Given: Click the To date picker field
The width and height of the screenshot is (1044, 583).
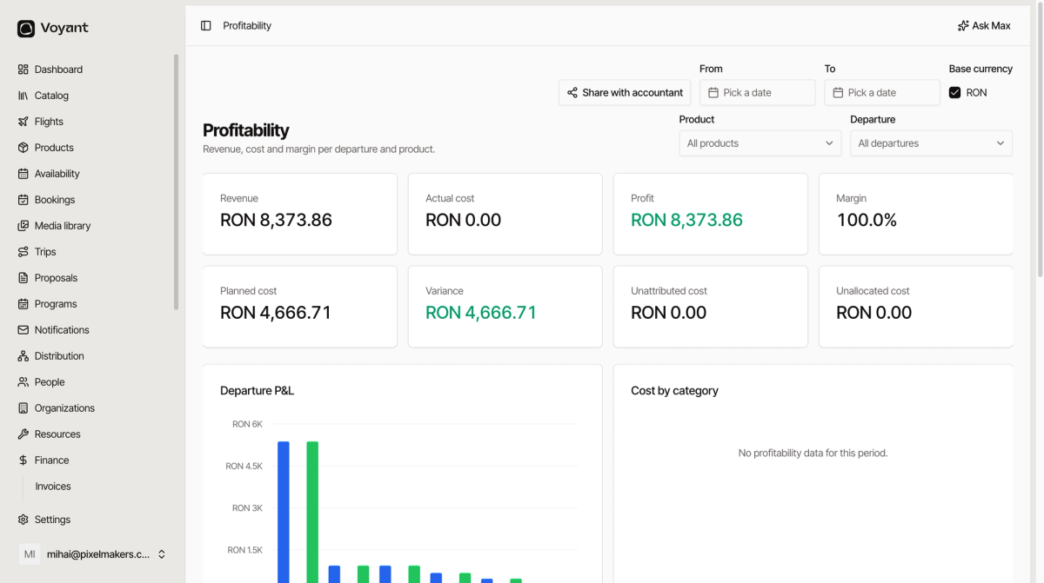Looking at the screenshot, I should pos(882,93).
